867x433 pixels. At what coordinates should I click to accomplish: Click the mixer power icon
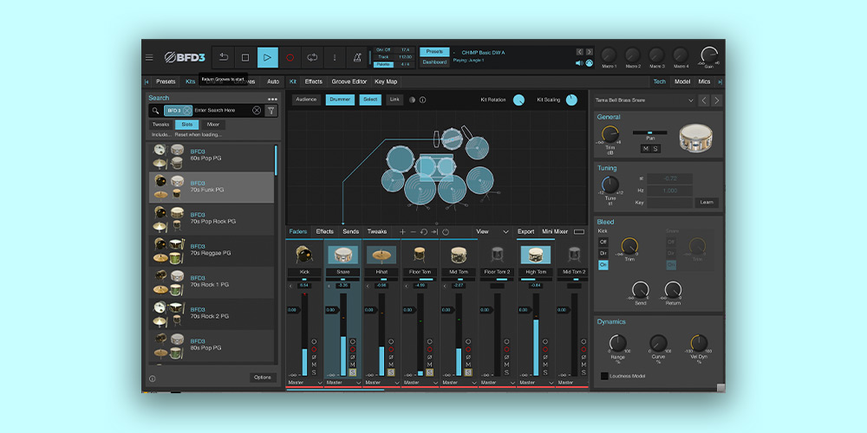coord(446,232)
